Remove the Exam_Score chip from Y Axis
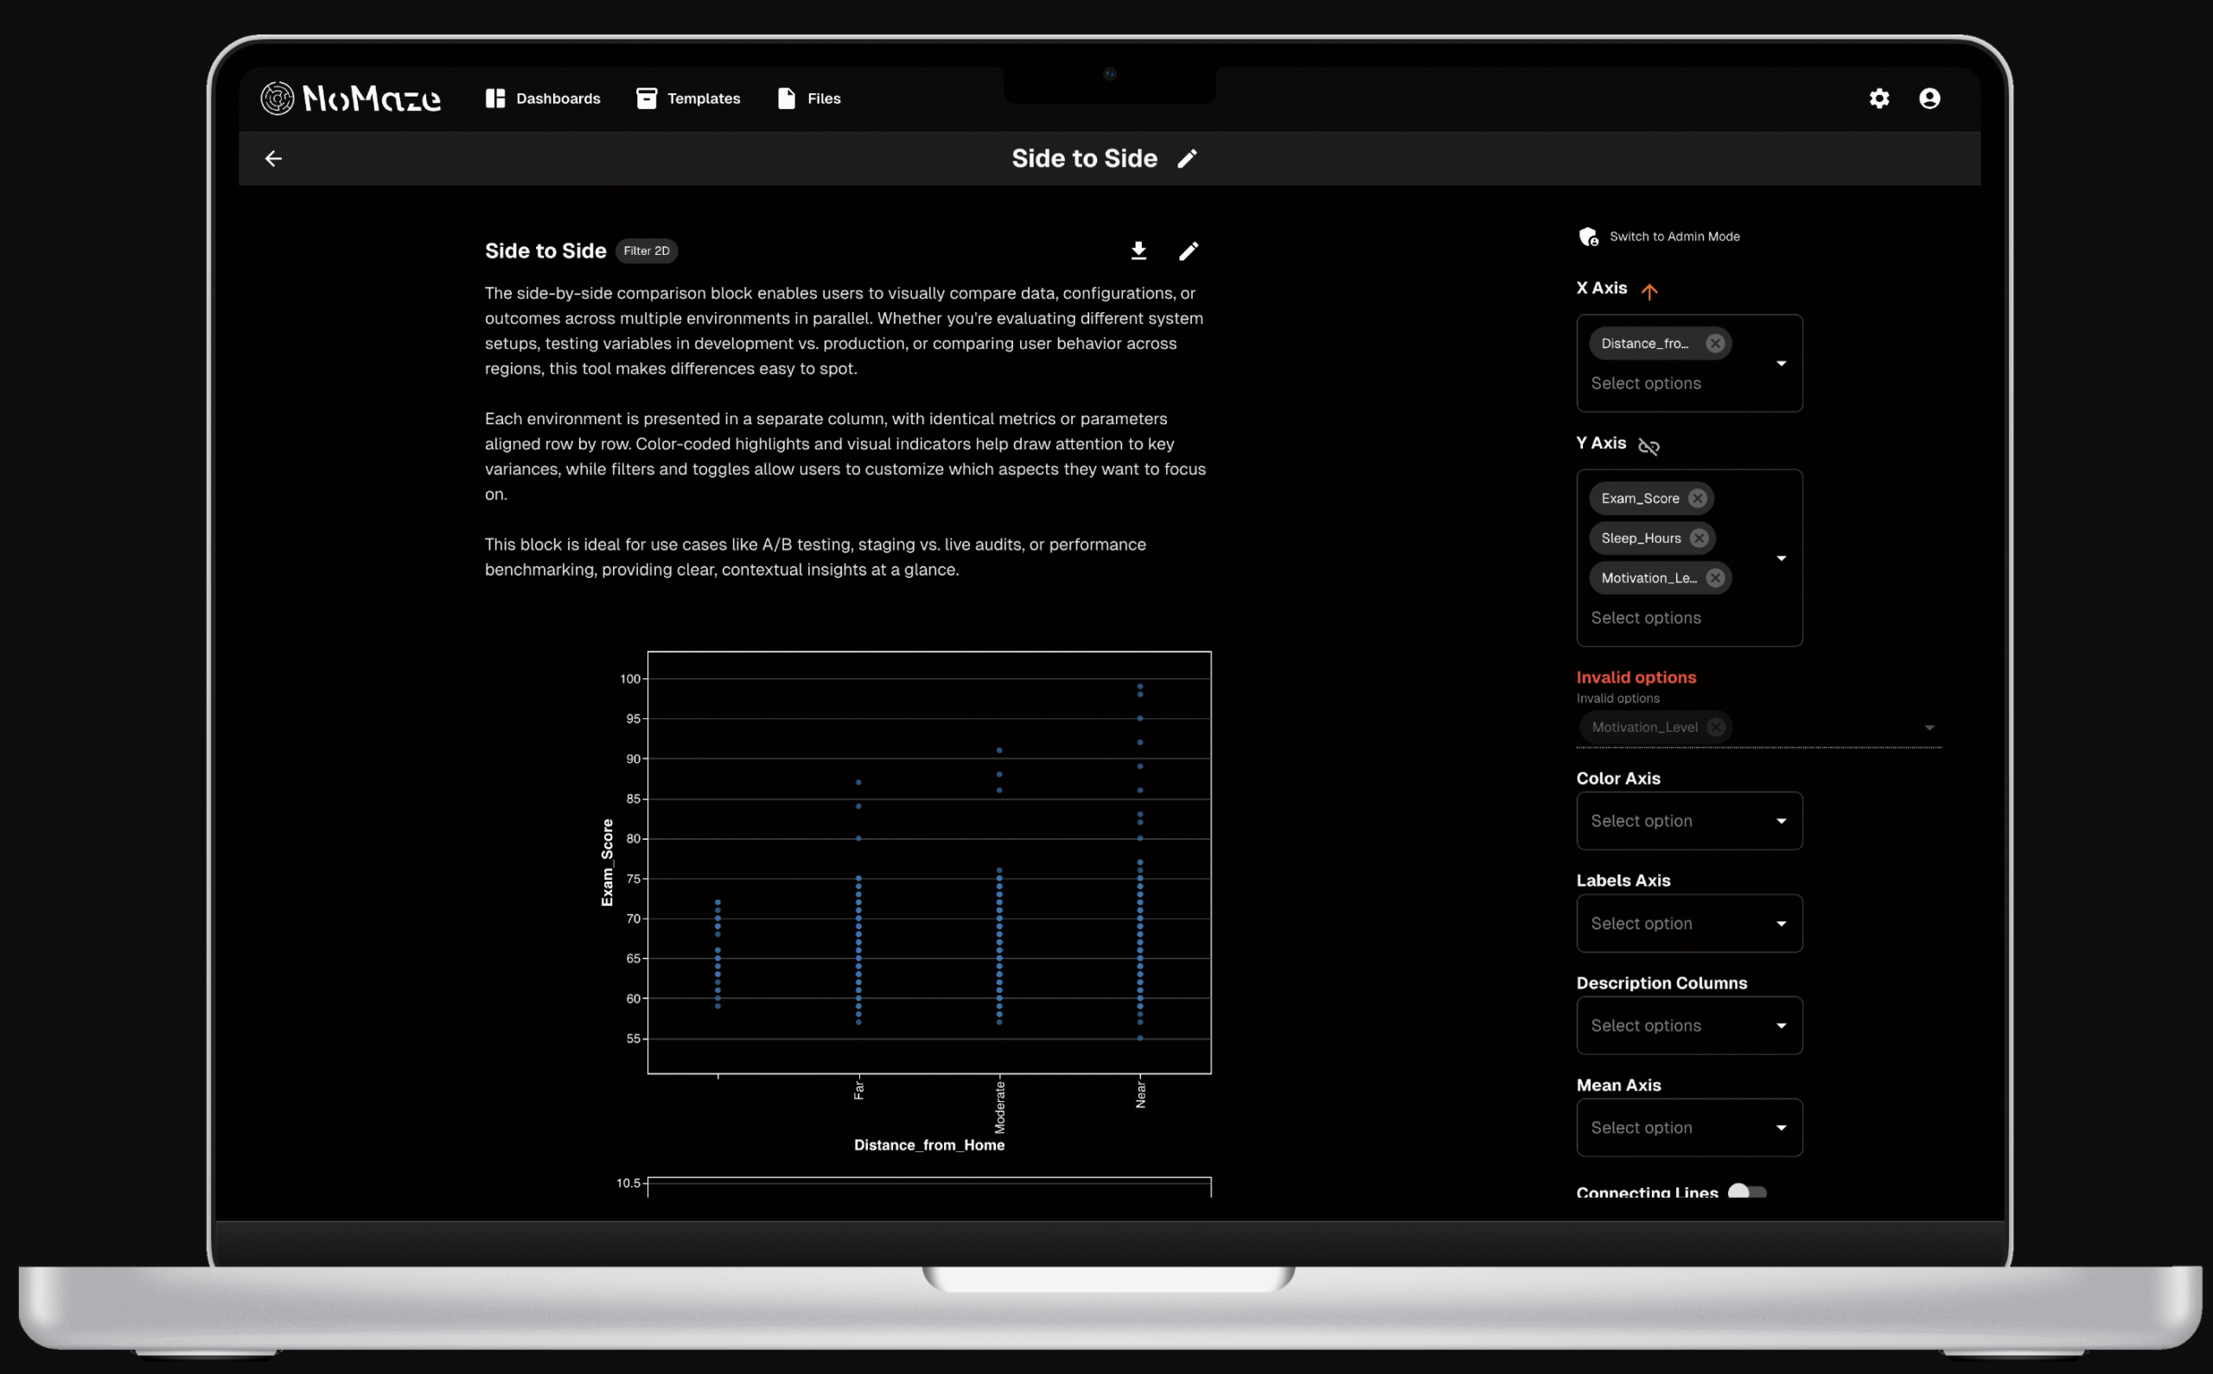This screenshot has width=2213, height=1374. click(1697, 498)
